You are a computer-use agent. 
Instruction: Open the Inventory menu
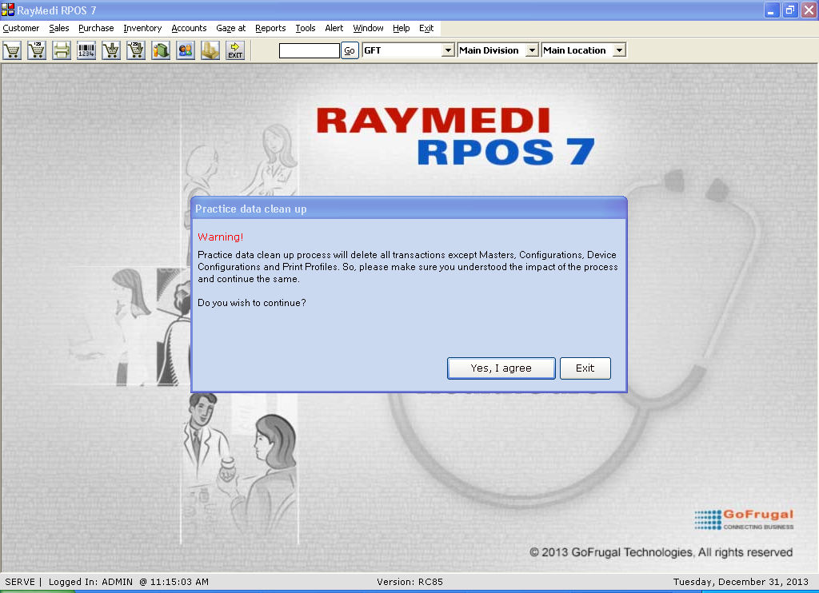(142, 28)
